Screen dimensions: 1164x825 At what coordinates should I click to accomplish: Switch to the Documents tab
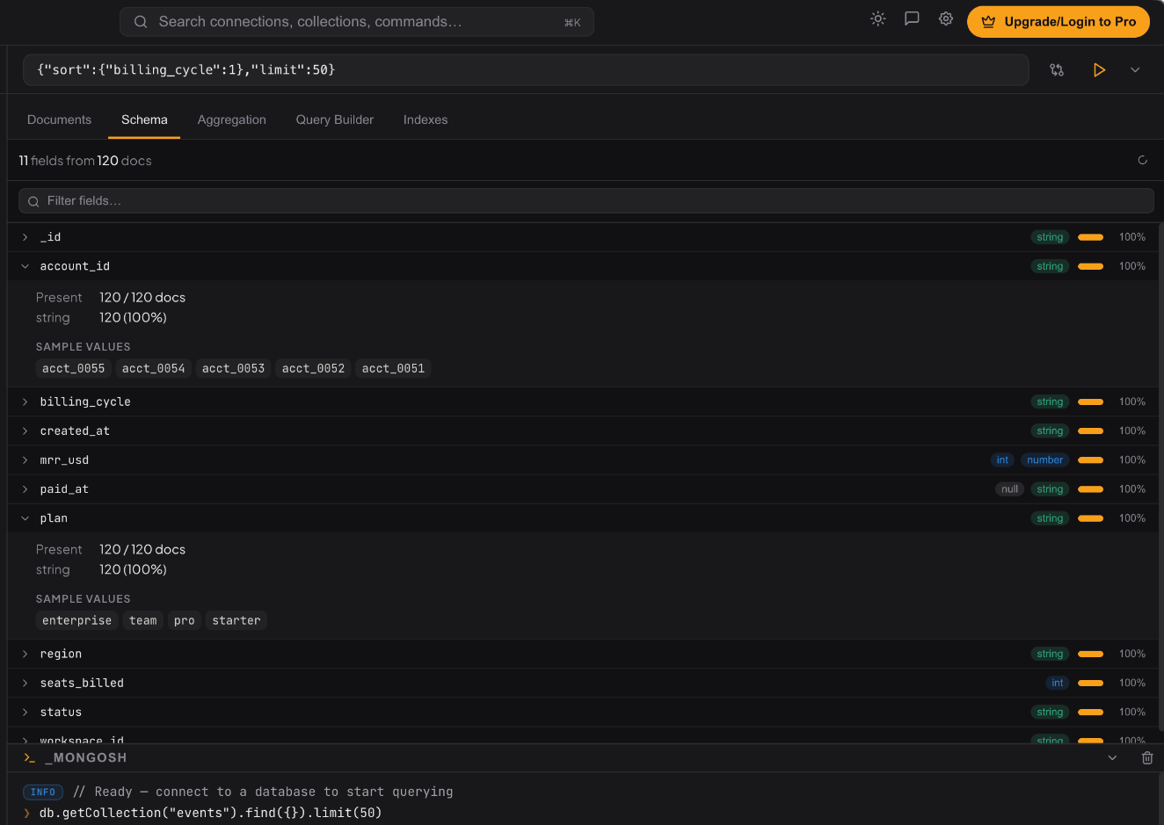[59, 119]
